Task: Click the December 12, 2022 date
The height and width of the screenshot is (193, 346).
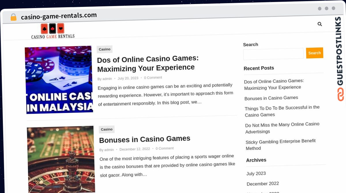Action: [x=135, y=149]
